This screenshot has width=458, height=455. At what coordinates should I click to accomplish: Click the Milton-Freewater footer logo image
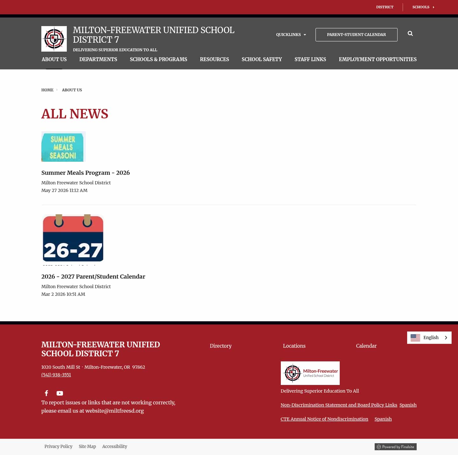click(x=310, y=373)
